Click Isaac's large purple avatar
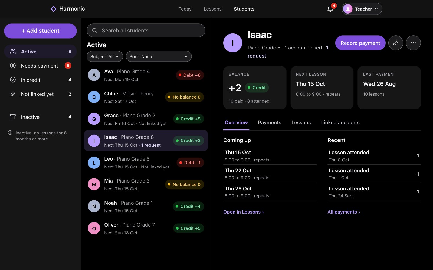 [233, 43]
